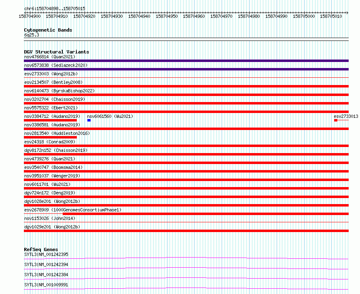Click the short red bar under nsv2813540
The height and width of the screenshot is (294, 360).
coord(50,137)
